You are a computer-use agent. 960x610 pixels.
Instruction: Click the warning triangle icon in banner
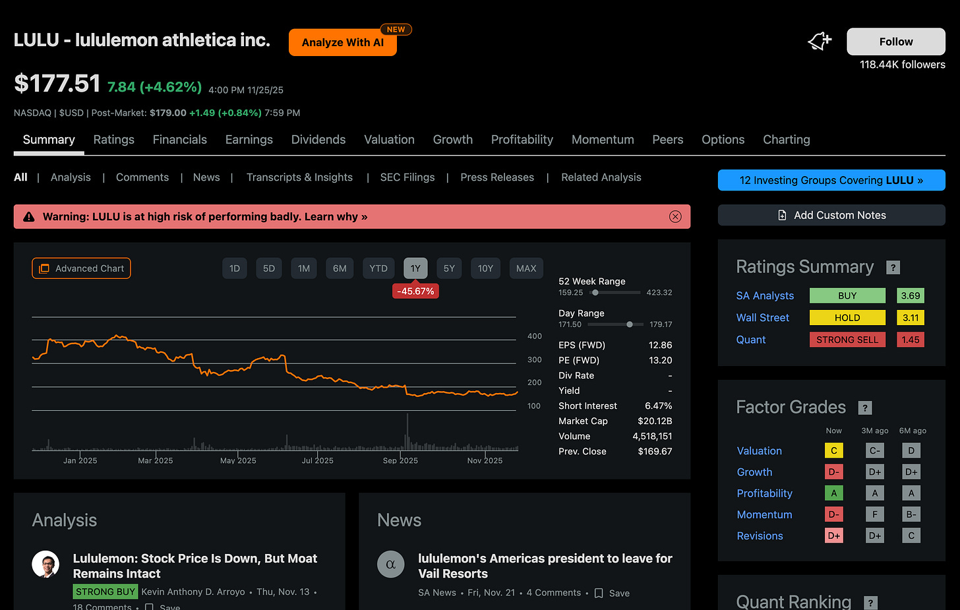29,216
